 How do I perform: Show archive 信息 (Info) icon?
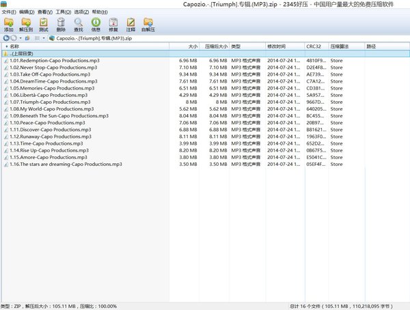(x=96, y=24)
